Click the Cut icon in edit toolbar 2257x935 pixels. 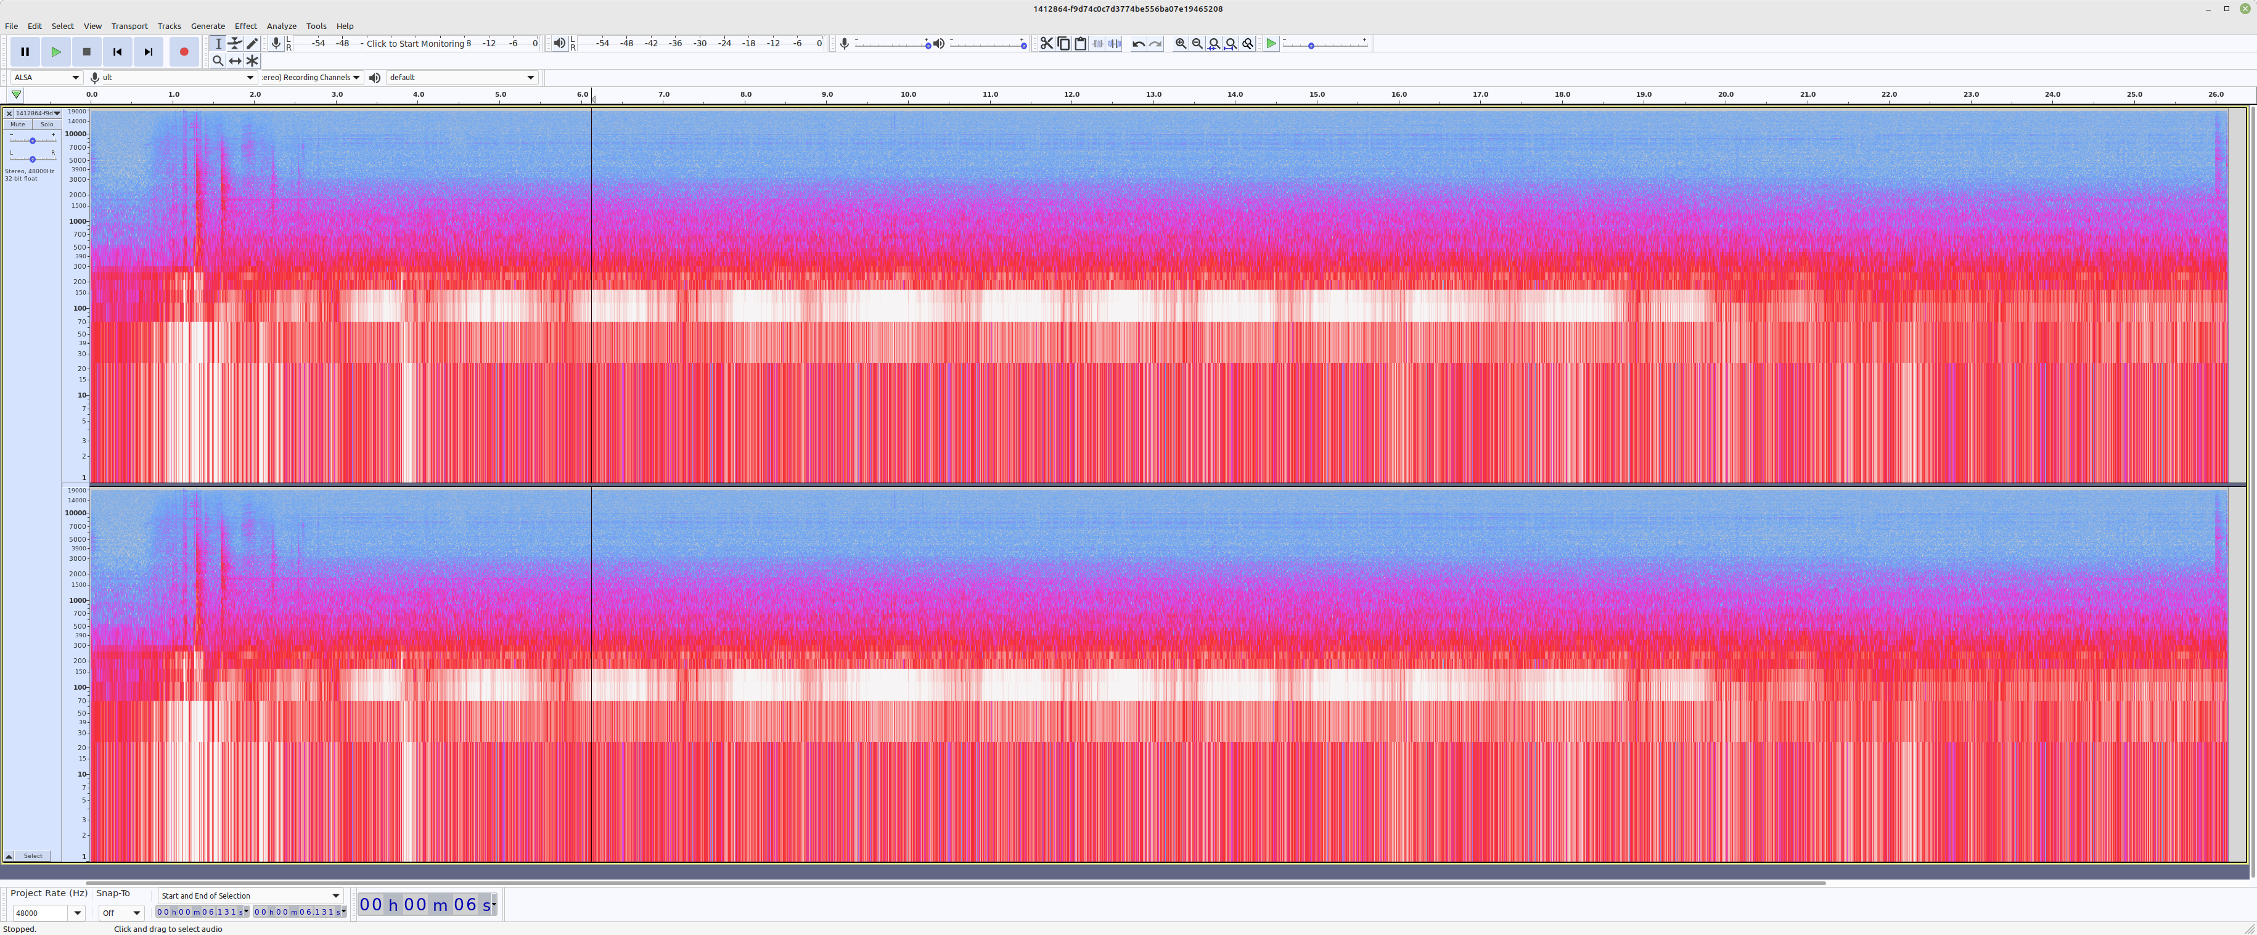pos(1046,43)
